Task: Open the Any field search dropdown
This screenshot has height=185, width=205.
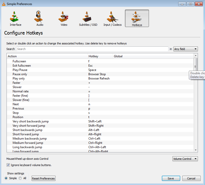Action: (186, 49)
